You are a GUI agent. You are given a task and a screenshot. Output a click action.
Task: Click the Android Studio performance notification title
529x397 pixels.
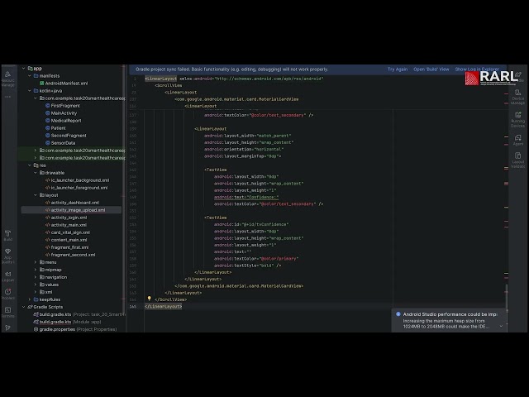pyautogui.click(x=450, y=314)
